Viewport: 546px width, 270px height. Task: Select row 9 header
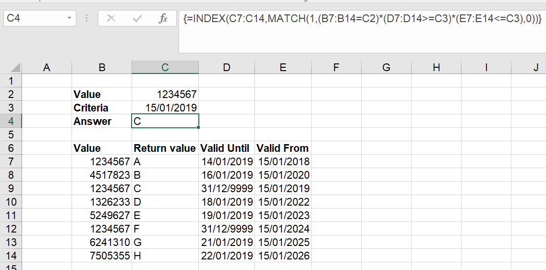coord(11,188)
